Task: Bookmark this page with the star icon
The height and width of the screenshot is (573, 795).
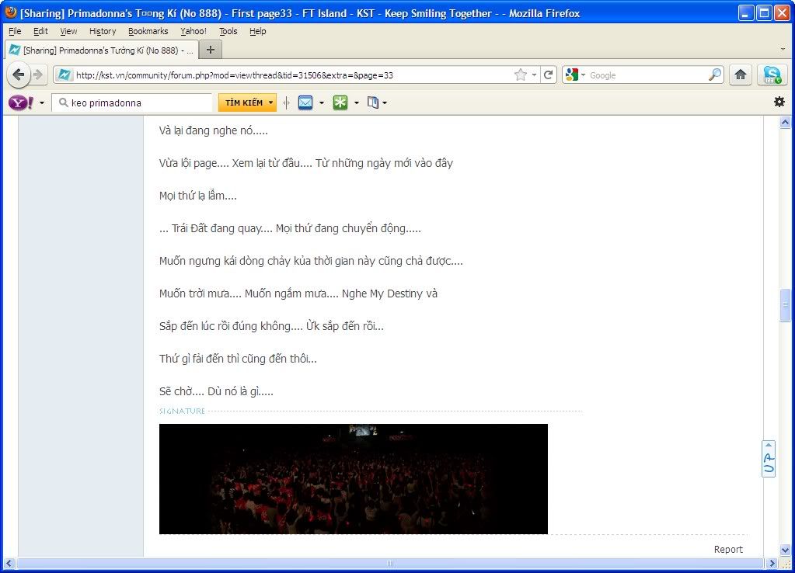Action: [520, 75]
